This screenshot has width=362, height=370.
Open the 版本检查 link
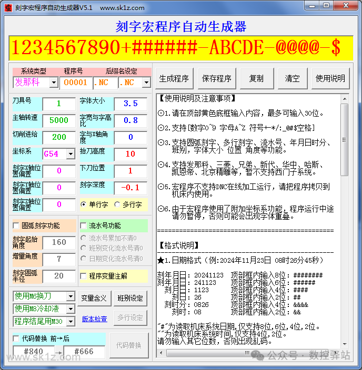coord(95,319)
